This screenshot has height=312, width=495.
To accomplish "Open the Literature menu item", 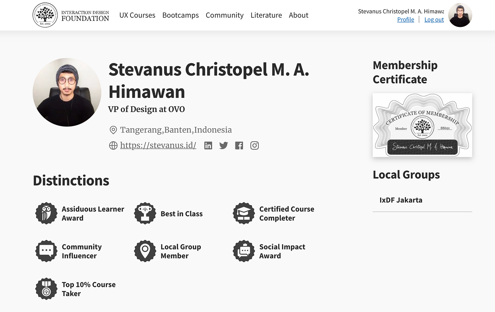I will (x=266, y=15).
